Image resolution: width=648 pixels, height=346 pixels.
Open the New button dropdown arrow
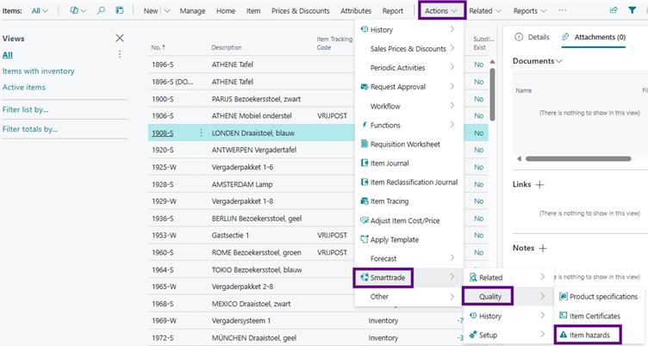(x=167, y=10)
